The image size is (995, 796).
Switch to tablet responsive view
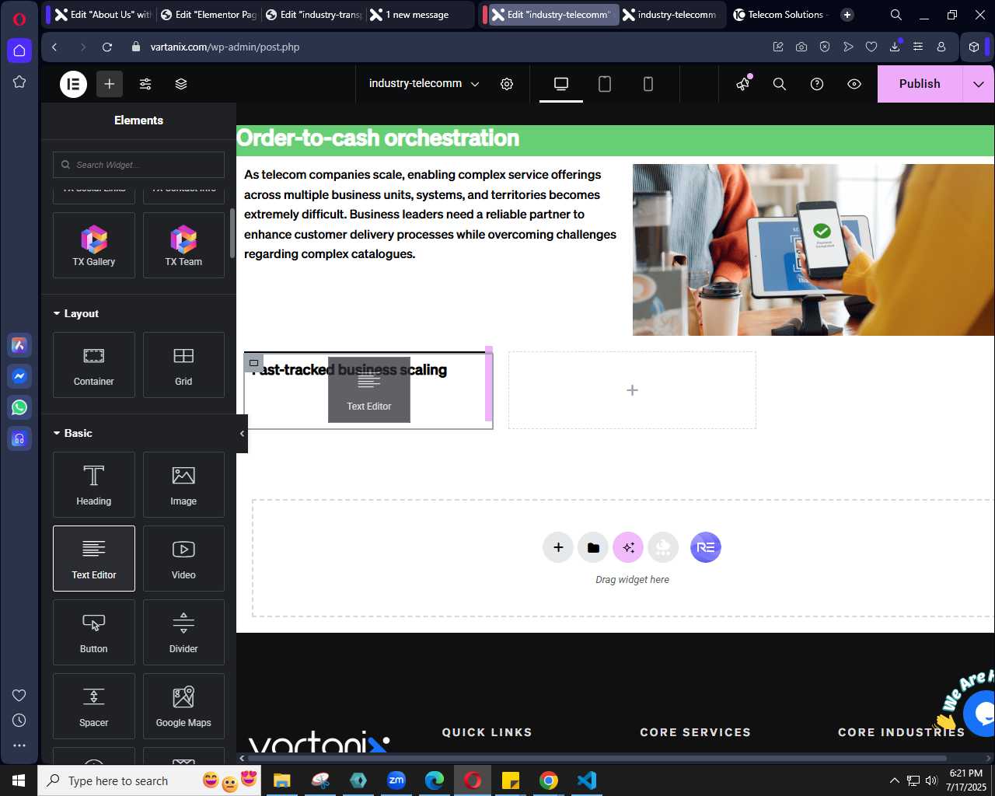[x=605, y=84]
